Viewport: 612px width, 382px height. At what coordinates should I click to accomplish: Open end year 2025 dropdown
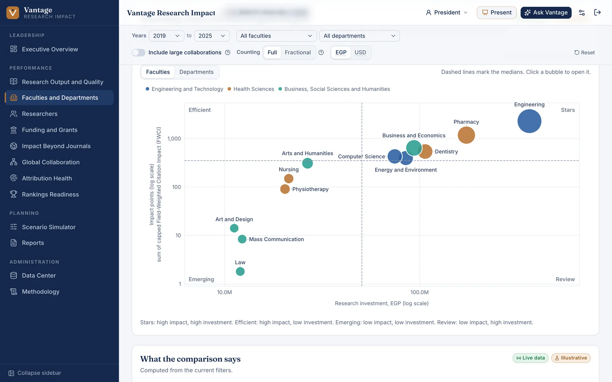point(212,36)
